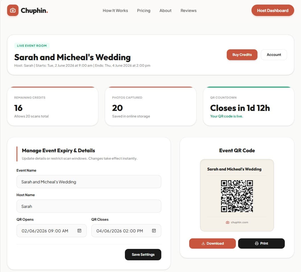The width and height of the screenshot is (301, 272).
Task: Open the About nav link
Action: 165,11
